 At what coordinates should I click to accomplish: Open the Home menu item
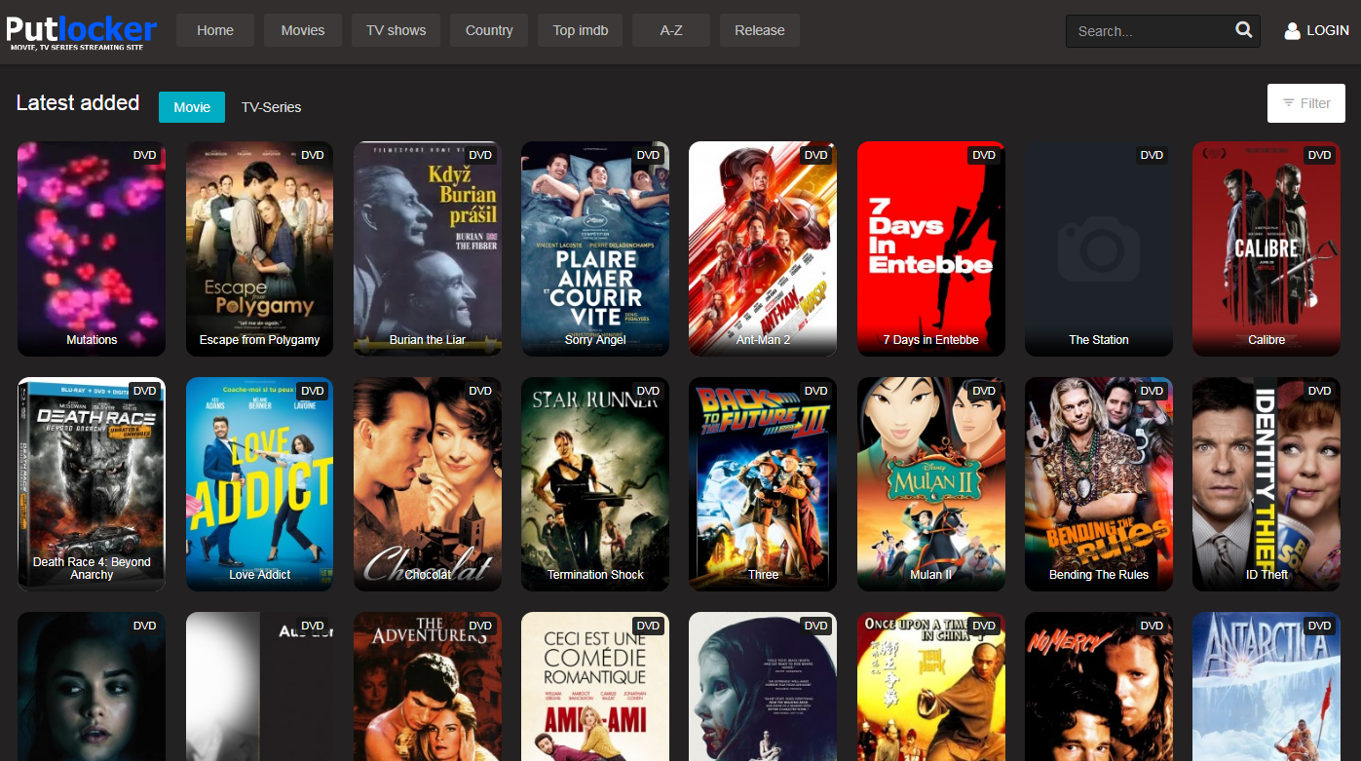215,30
